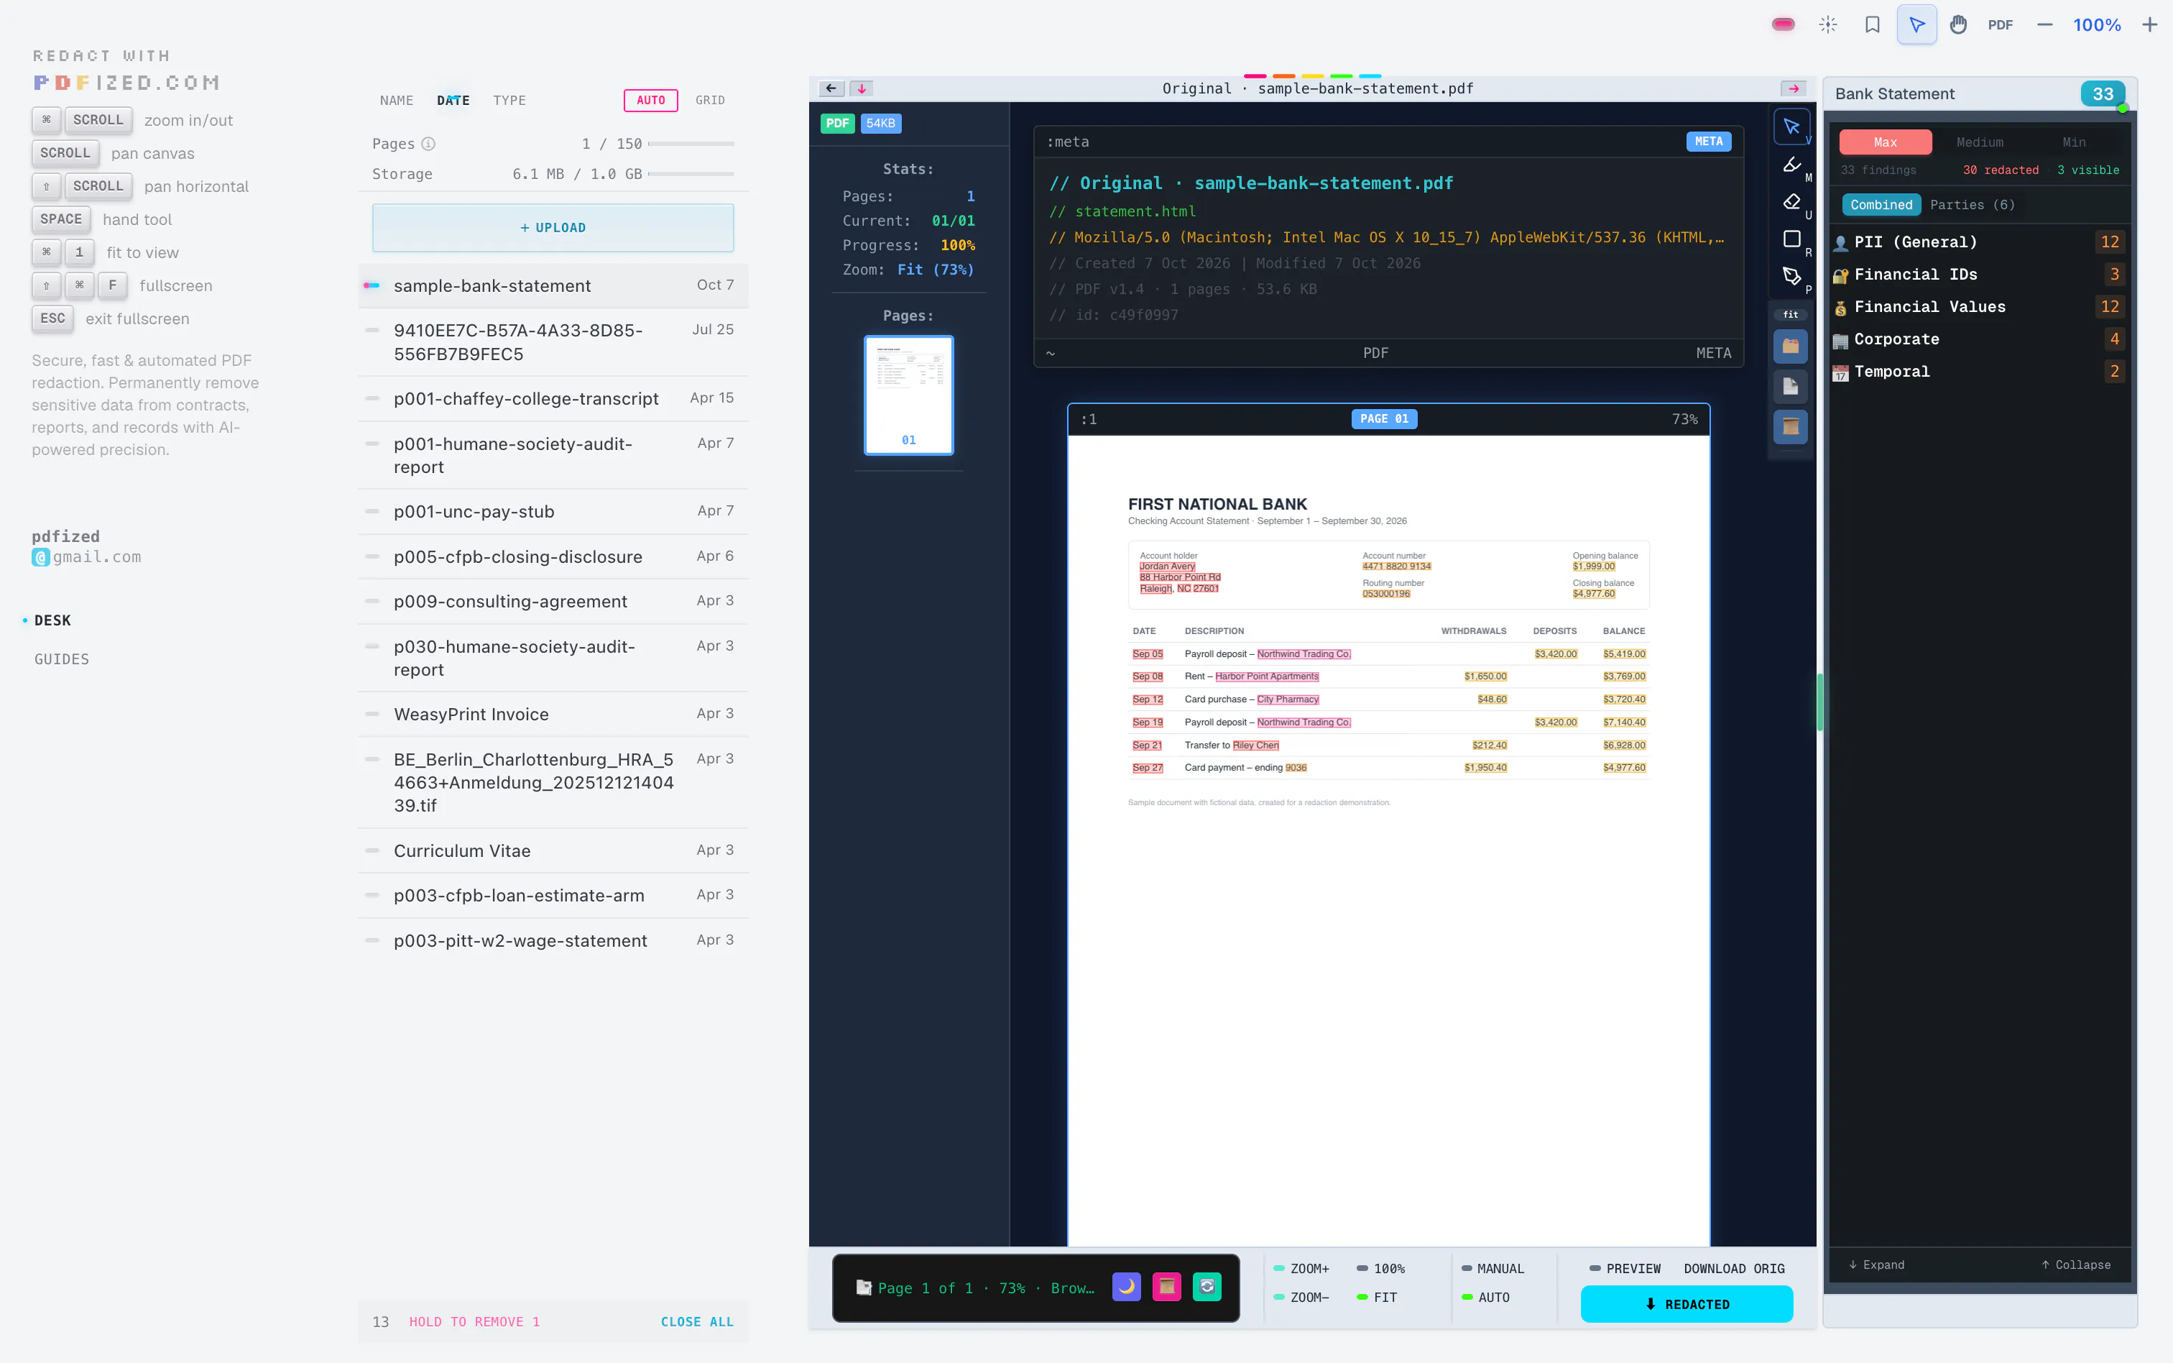Click Expand at findings panel bottom
Image resolution: width=2173 pixels, height=1363 pixels.
pos(1877,1265)
